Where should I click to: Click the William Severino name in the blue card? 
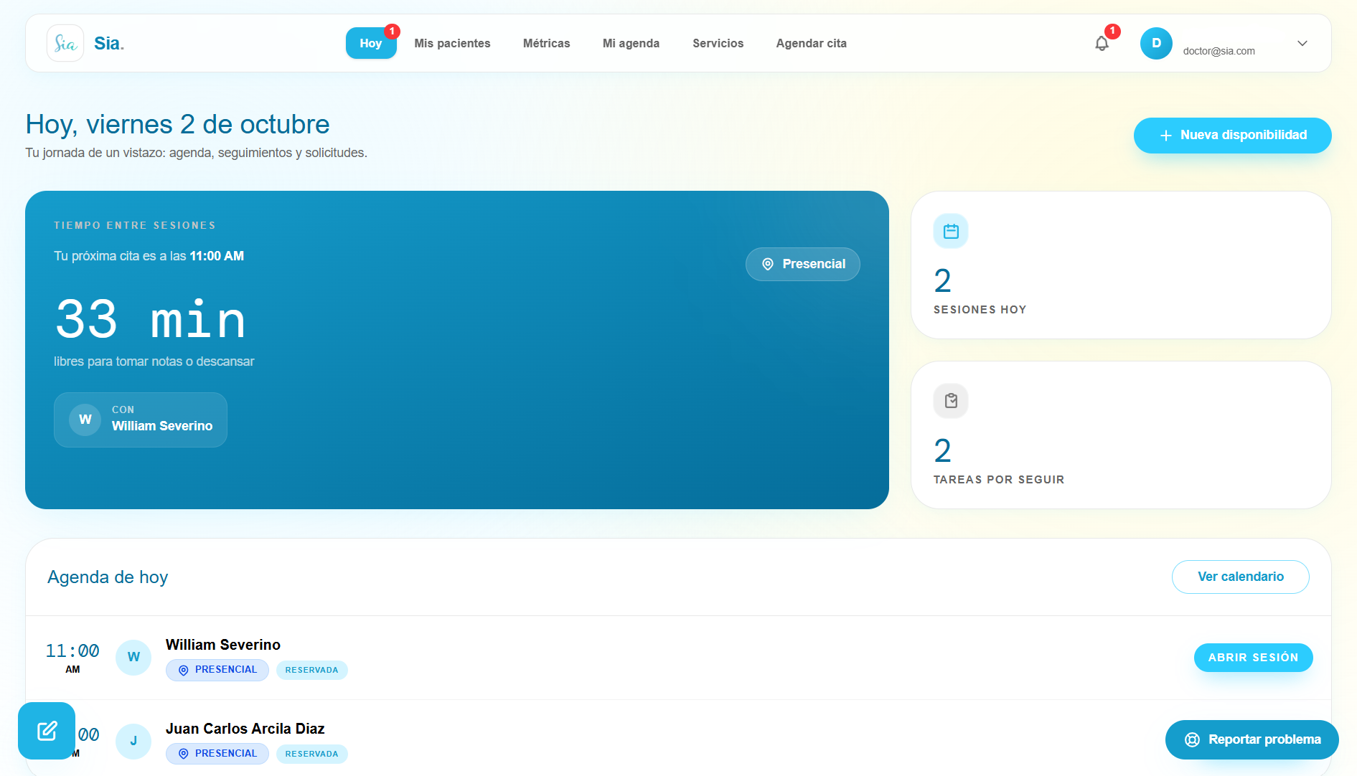pos(162,426)
